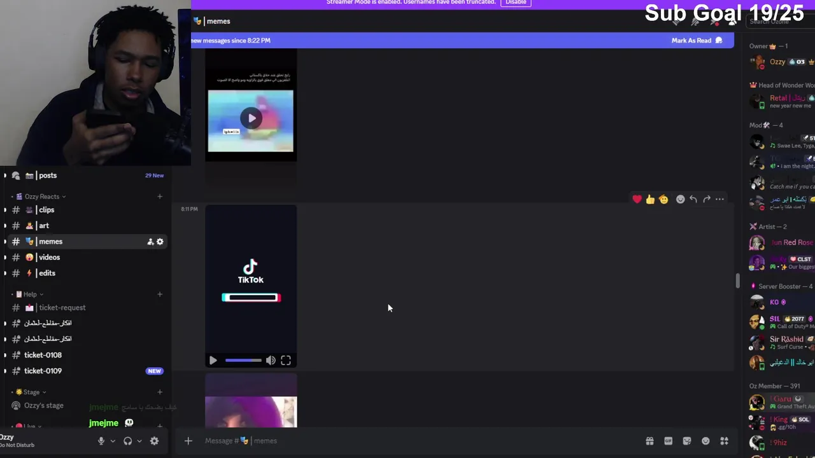Adjust the TikTok video progress bar

coord(243,361)
